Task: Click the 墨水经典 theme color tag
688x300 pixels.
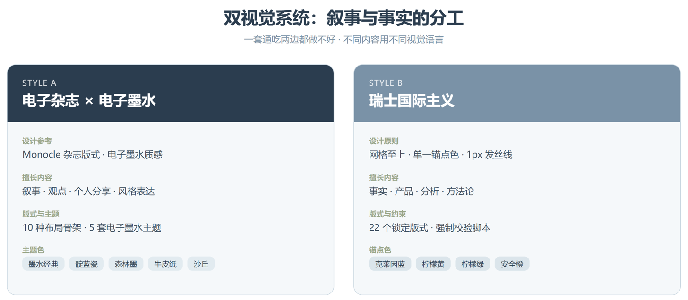Action: (43, 264)
